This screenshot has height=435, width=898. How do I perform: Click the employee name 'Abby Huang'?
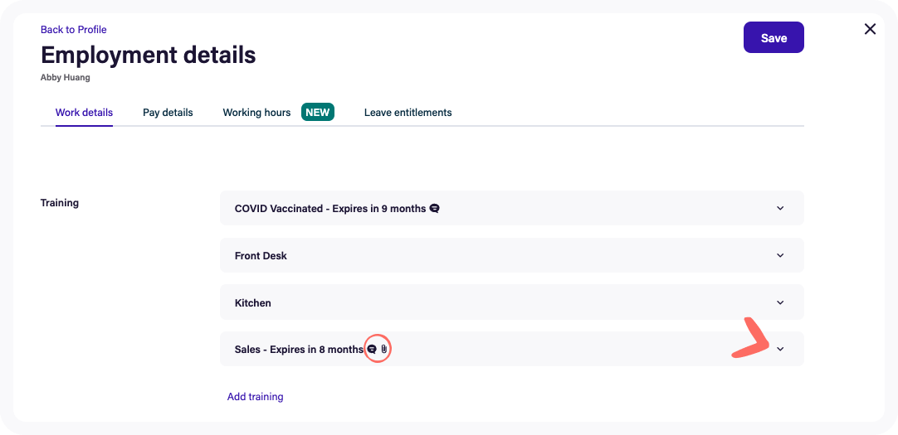click(x=66, y=78)
